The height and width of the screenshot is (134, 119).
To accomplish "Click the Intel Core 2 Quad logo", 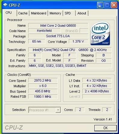I will coord(100,34).
